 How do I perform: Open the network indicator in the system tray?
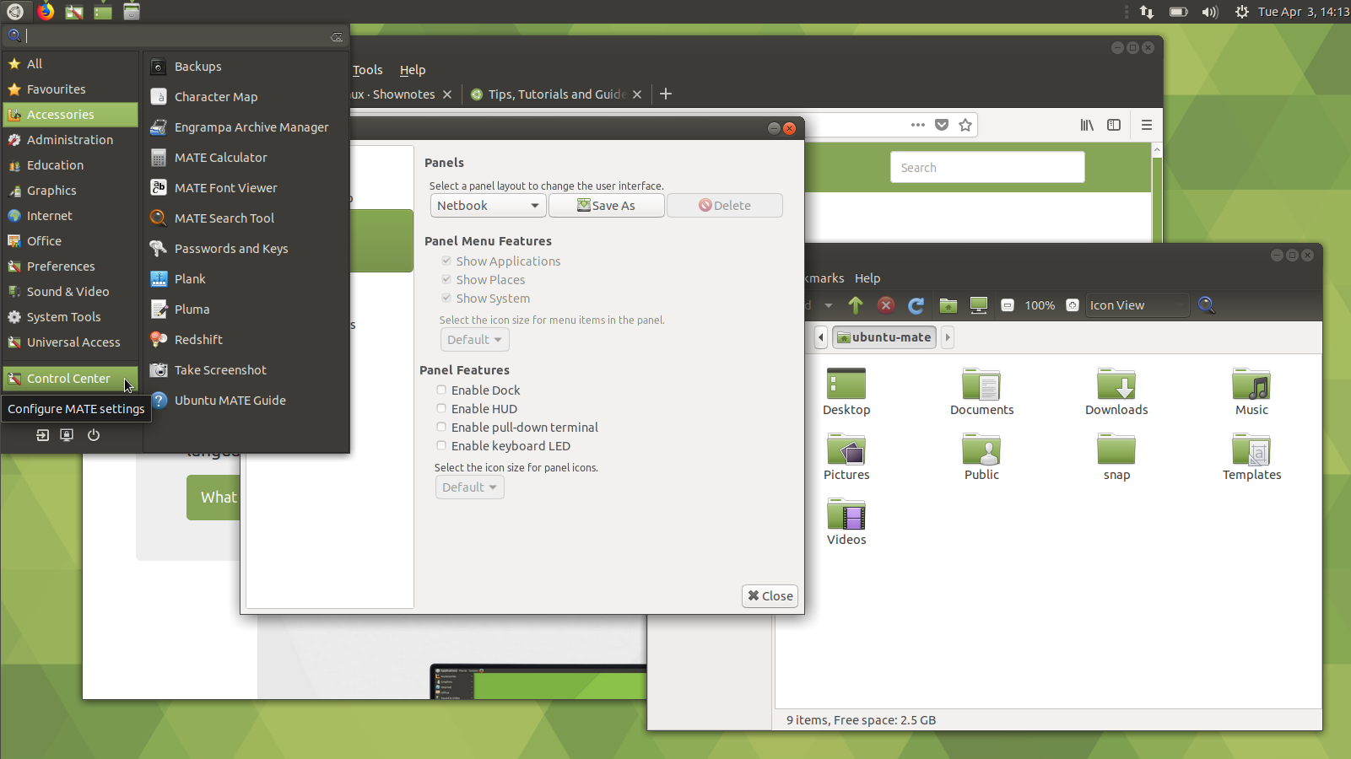[1146, 12]
